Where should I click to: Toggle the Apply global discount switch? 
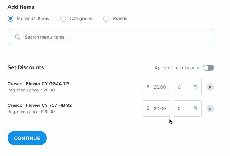[x=208, y=68]
